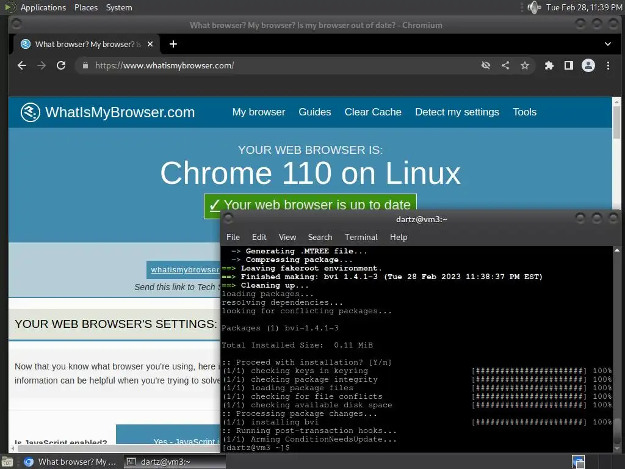Open the terminal File menu

(233, 237)
